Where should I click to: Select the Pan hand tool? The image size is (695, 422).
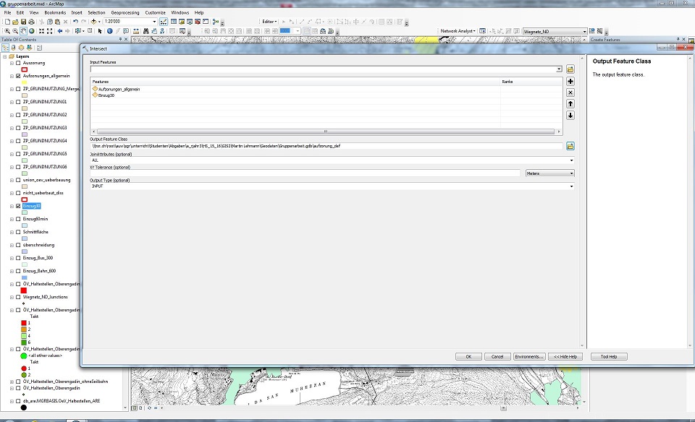(24, 32)
